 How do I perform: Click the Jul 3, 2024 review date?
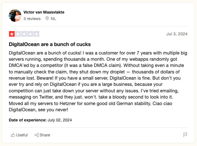coord(177,34)
